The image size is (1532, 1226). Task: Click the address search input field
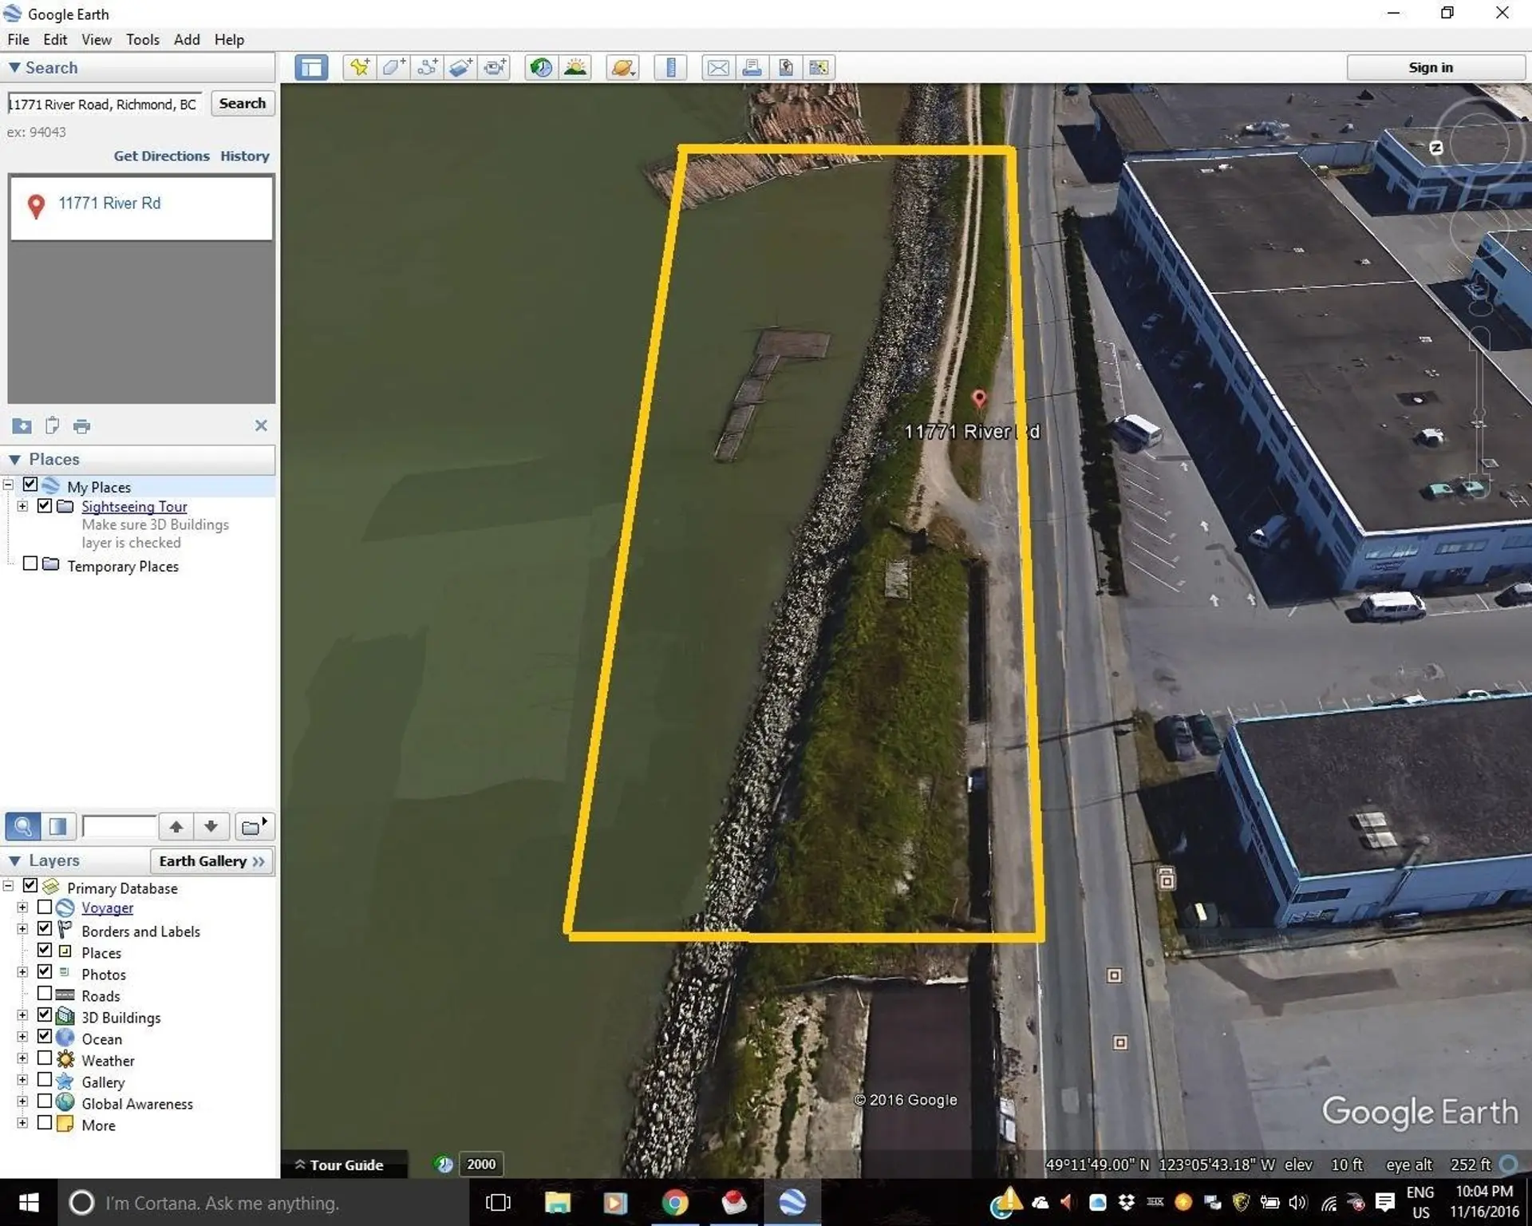point(105,105)
